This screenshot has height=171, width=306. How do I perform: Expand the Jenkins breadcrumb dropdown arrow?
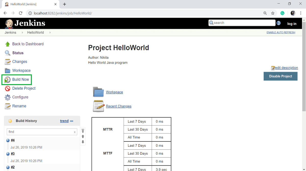pyautogui.click(x=22, y=33)
